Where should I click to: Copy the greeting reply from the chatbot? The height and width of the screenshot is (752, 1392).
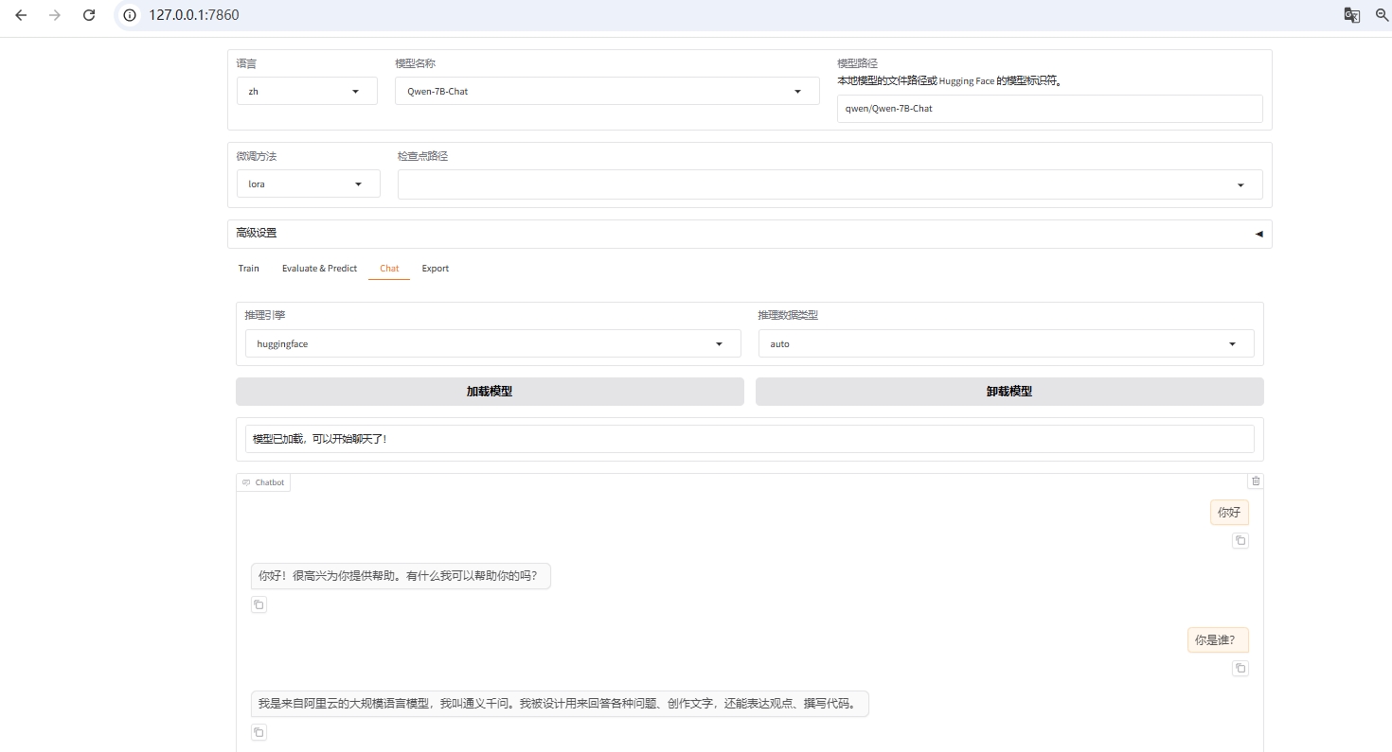259,605
